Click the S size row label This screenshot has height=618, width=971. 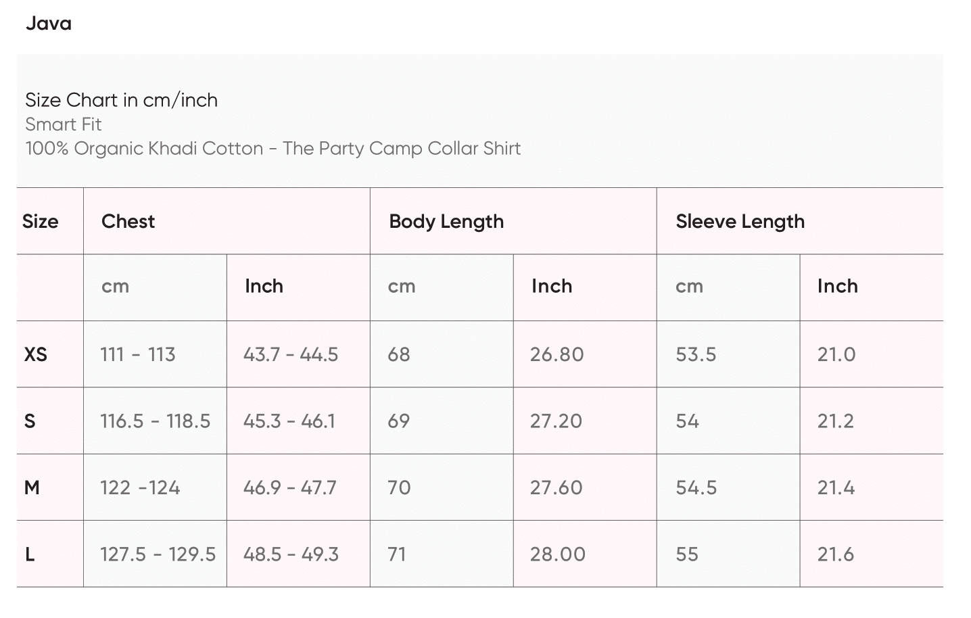pos(30,421)
